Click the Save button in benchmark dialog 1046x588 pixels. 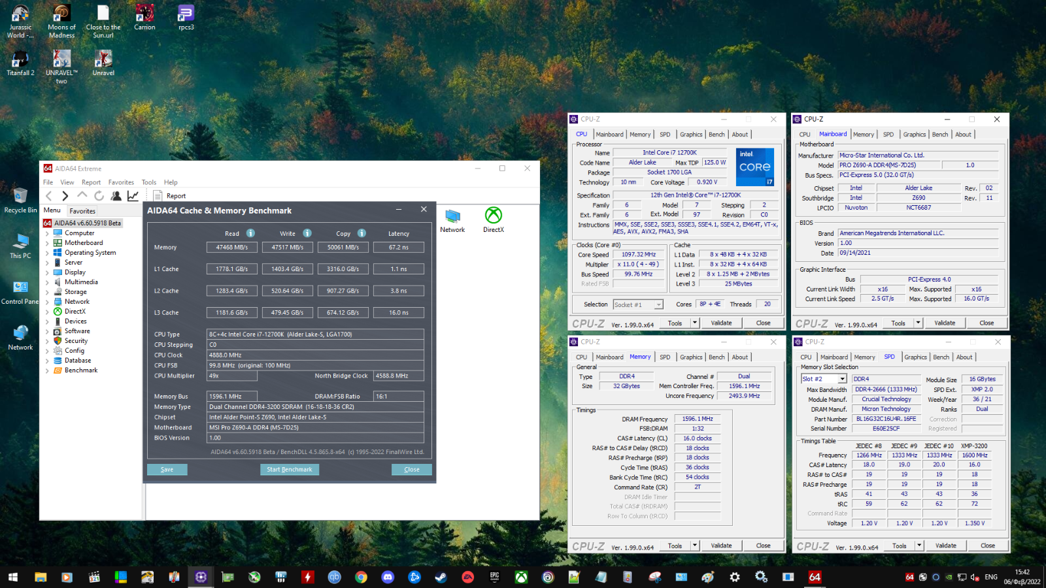tap(167, 469)
